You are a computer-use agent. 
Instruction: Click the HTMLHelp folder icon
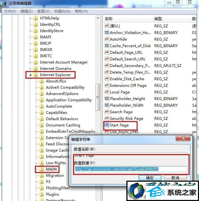point(36,18)
